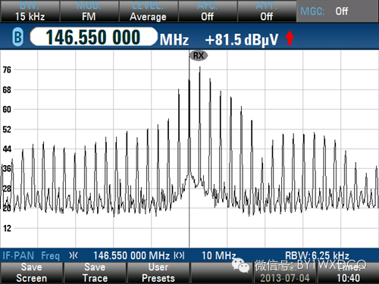Viewport: 379px width, 284px height.
Task: Click the WeChat logo watermark
Action: tap(240, 265)
